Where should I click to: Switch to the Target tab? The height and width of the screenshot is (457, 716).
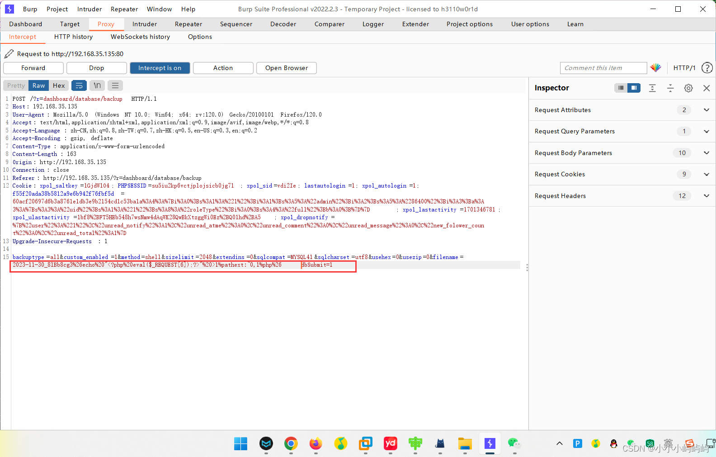pos(70,24)
